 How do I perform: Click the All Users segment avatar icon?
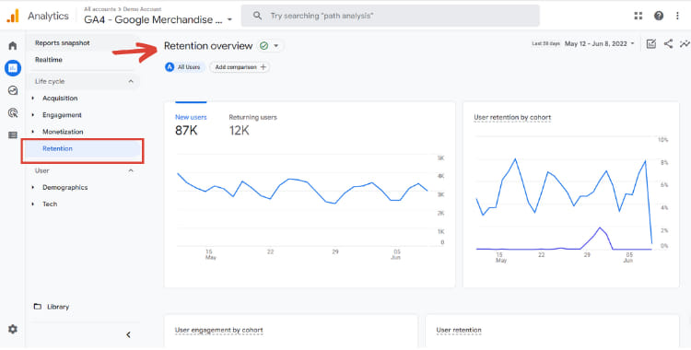170,67
